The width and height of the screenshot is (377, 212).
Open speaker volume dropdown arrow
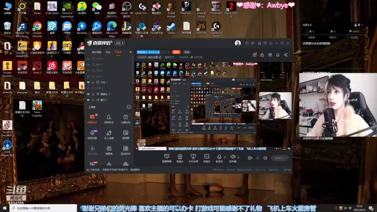pyautogui.click(x=238, y=157)
